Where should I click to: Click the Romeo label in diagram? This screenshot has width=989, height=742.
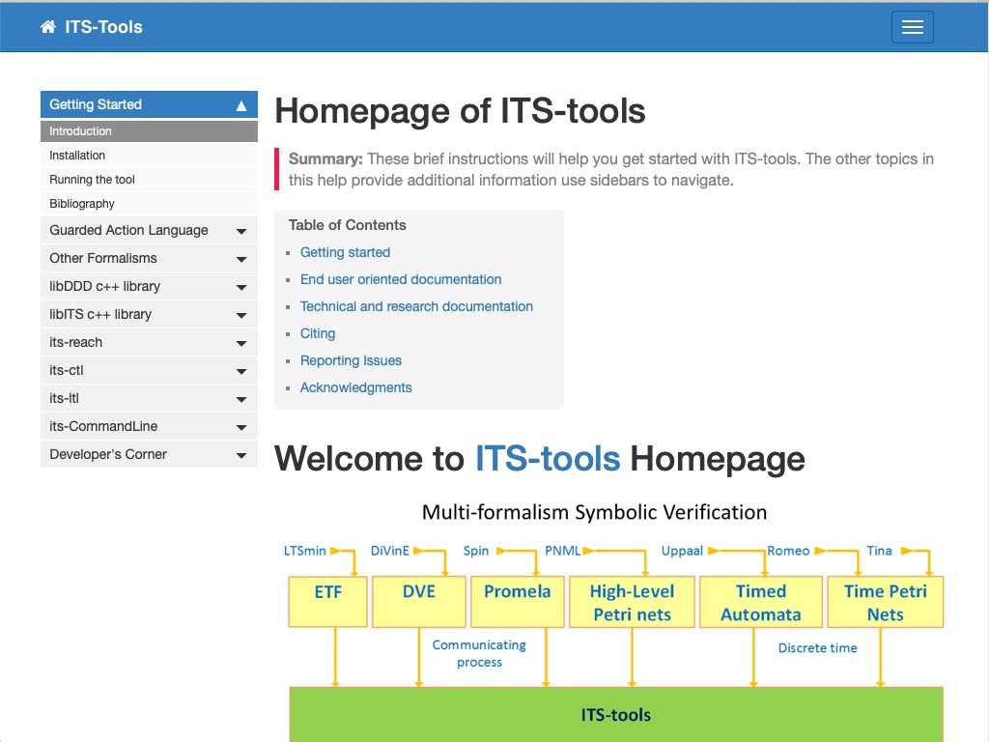pyautogui.click(x=788, y=551)
